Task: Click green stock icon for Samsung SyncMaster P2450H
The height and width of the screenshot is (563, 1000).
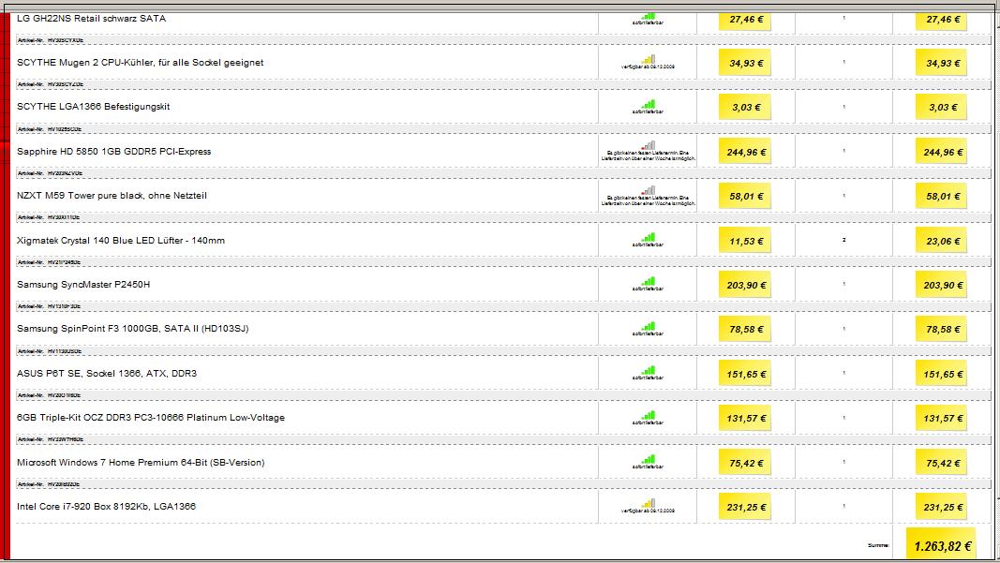Action: tap(648, 282)
